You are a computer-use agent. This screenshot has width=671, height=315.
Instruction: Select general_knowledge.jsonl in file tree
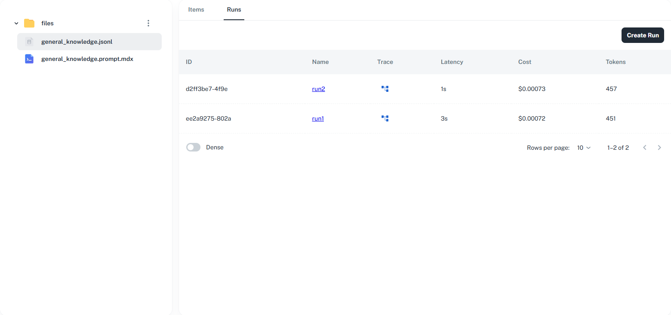click(x=77, y=42)
